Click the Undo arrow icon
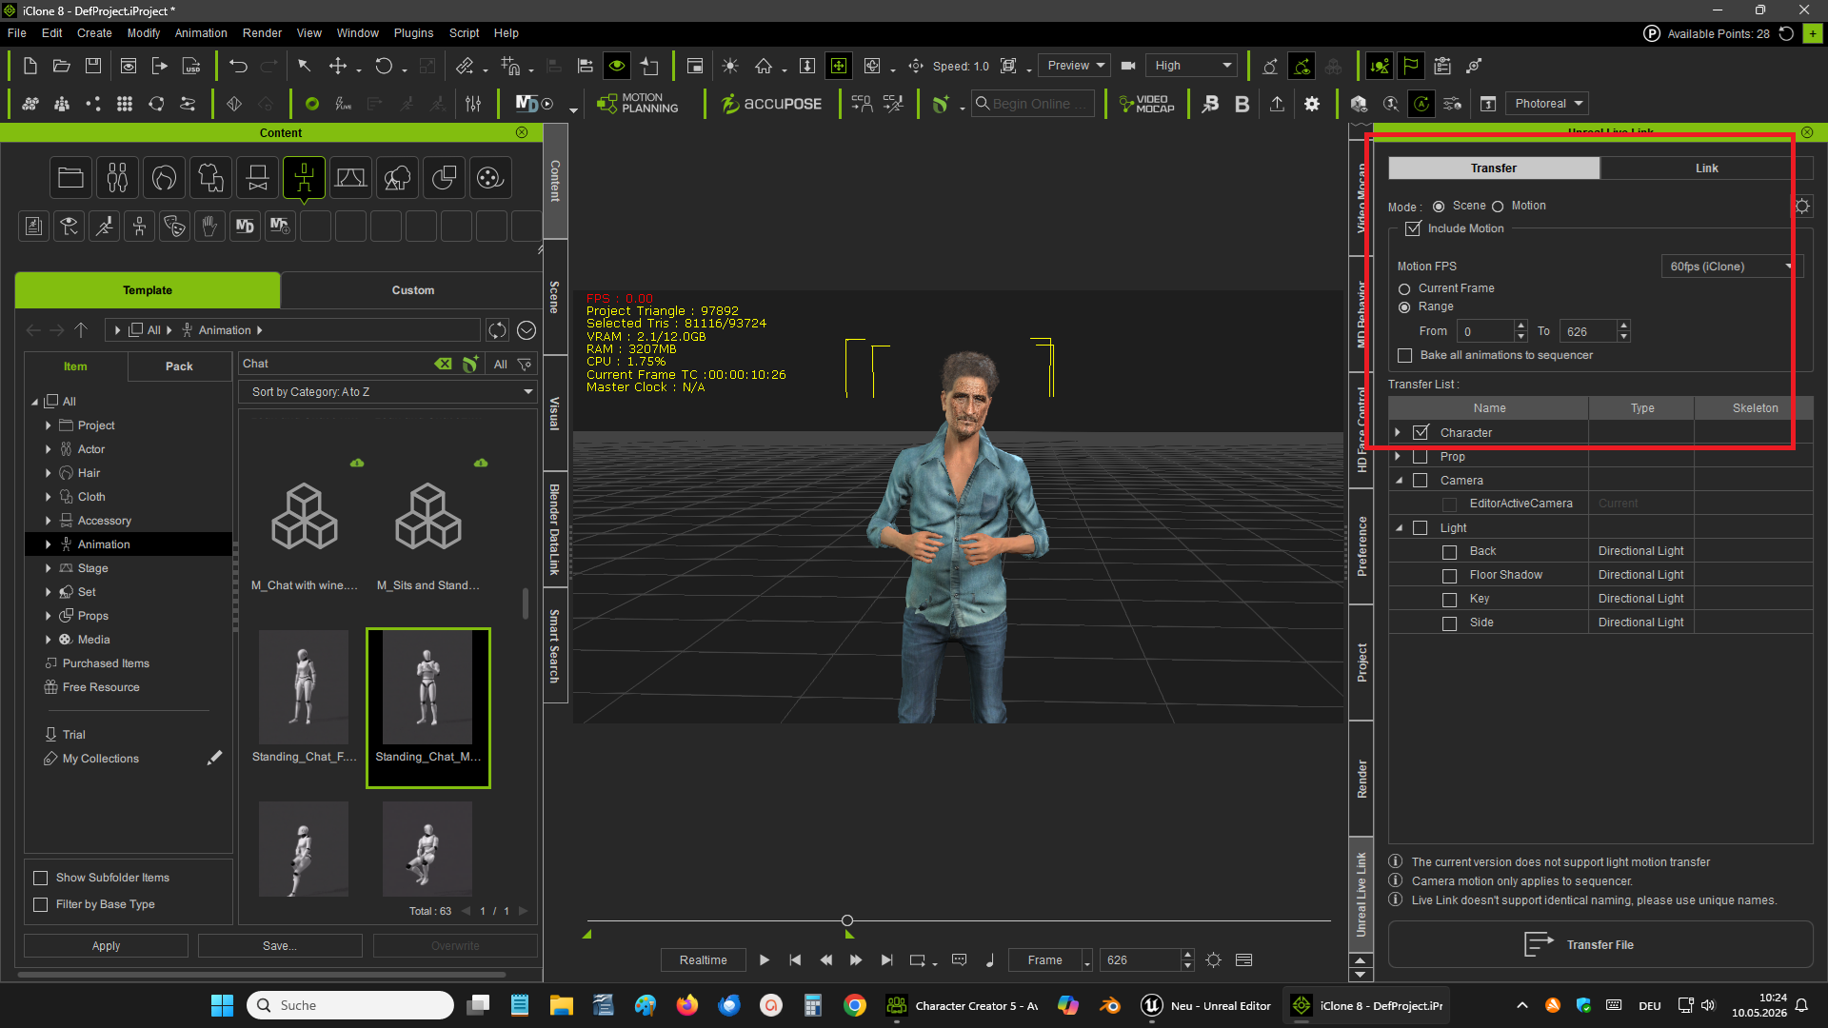 point(238,66)
